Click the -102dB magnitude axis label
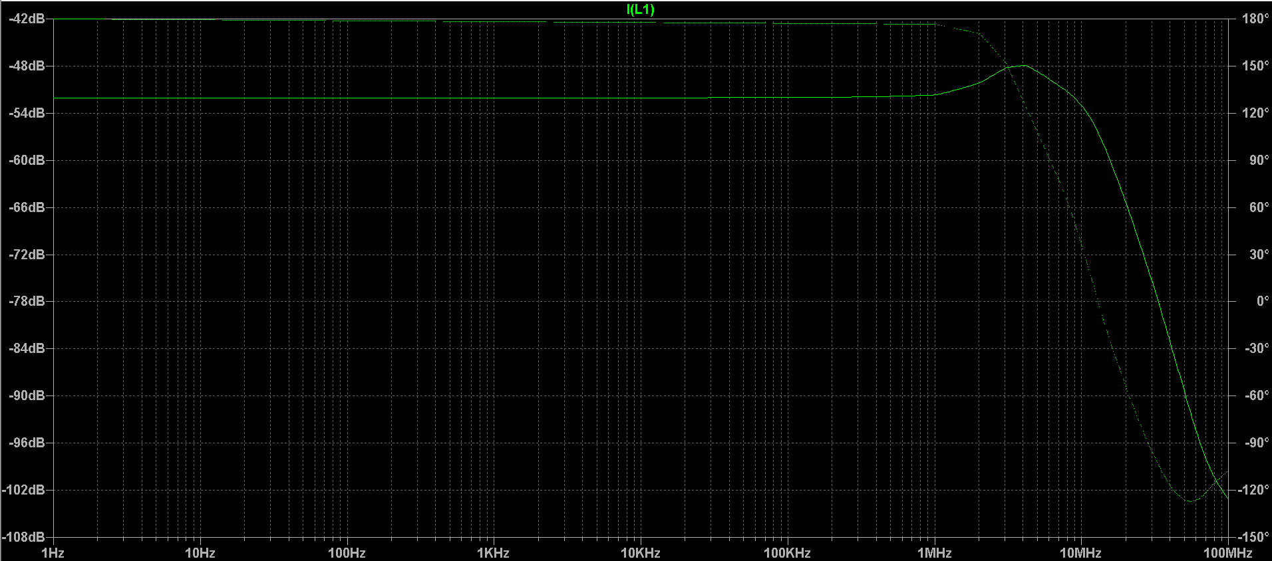Viewport: 1272px width, 561px height. coord(24,490)
